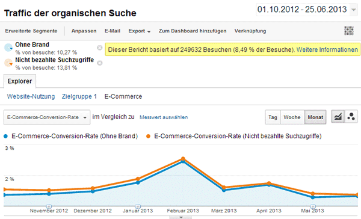Set chart interval to Tag
Image resolution: width=361 pixels, height=219 pixels.
point(273,117)
